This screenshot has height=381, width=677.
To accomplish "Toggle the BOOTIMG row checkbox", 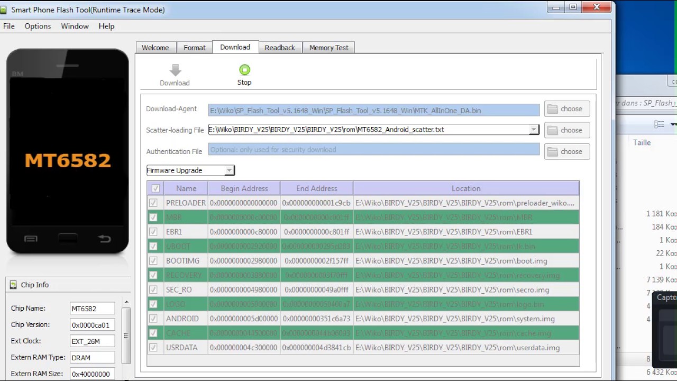I will pos(153,260).
